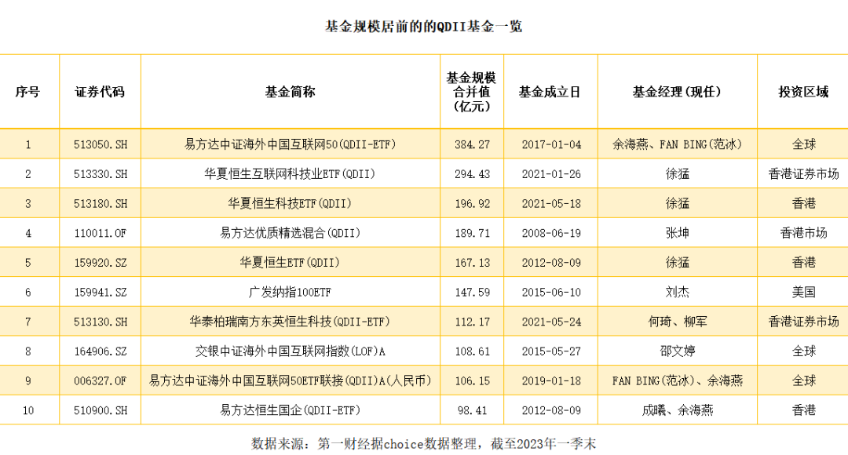Click investment region 美国
The height and width of the screenshot is (455, 848).
[x=804, y=293]
